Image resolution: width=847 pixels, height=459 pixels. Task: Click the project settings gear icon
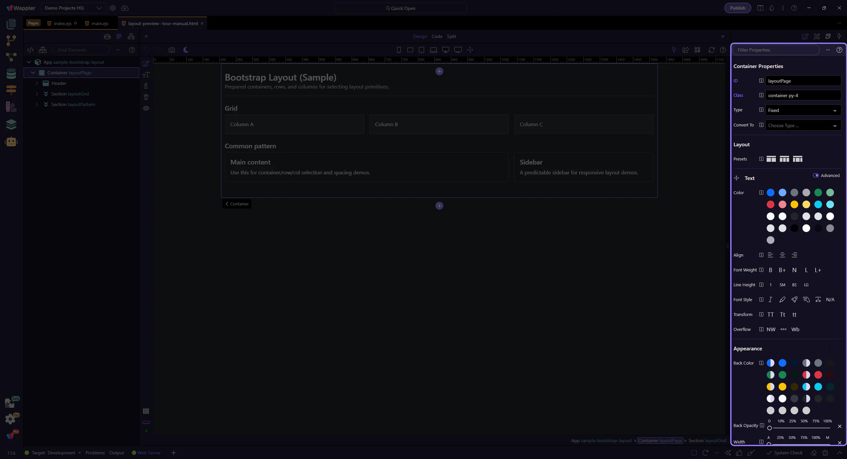(x=113, y=8)
